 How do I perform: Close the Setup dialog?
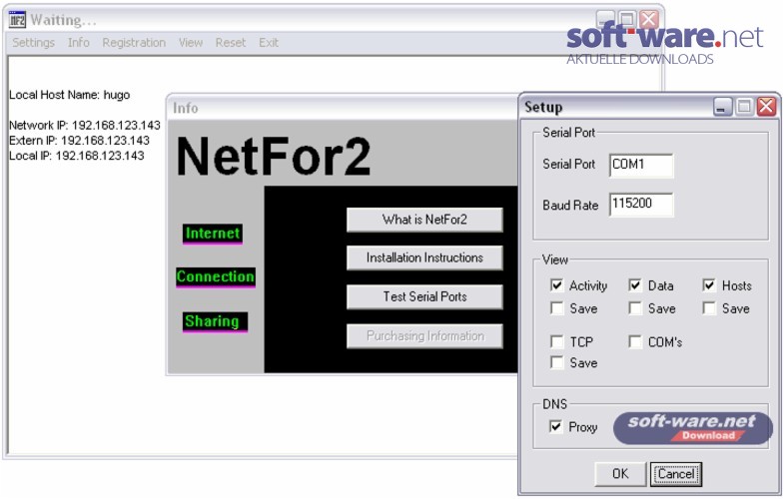click(x=766, y=107)
